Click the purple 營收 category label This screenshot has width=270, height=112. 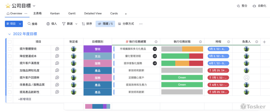[97, 49]
